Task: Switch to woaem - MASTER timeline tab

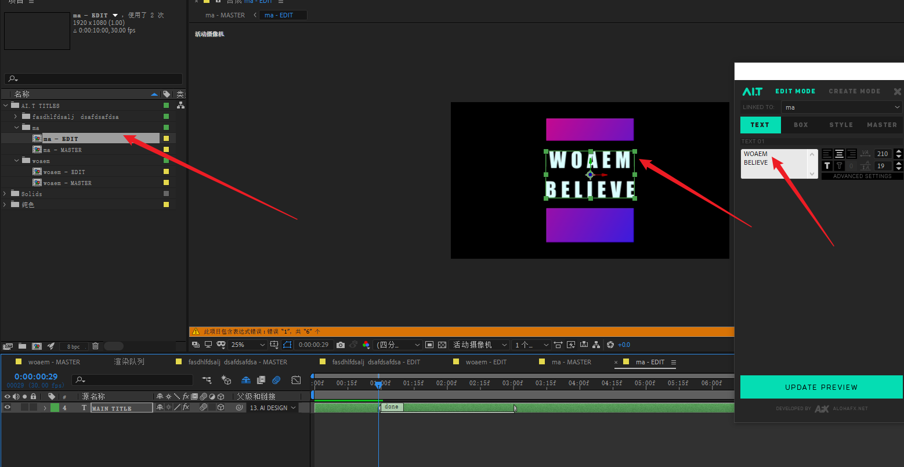Action: coord(54,362)
